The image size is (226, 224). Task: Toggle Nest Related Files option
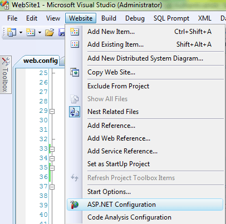(x=145, y=112)
